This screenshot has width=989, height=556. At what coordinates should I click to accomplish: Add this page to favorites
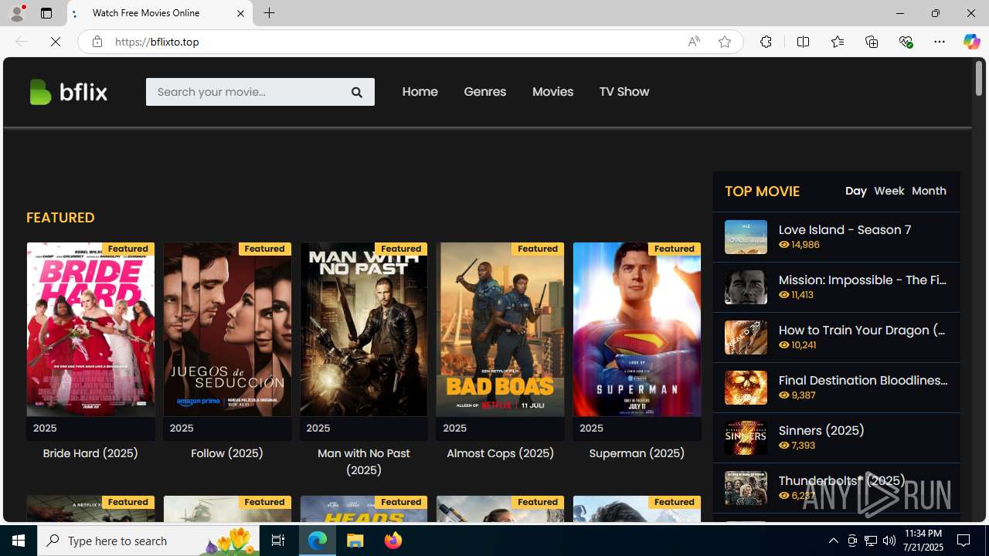tap(724, 42)
